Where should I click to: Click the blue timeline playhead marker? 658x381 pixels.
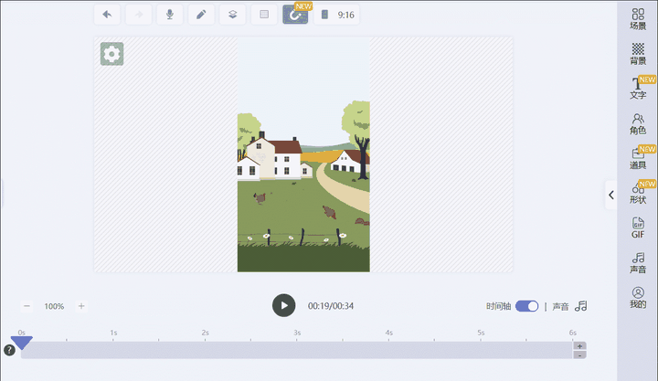pyautogui.click(x=22, y=343)
